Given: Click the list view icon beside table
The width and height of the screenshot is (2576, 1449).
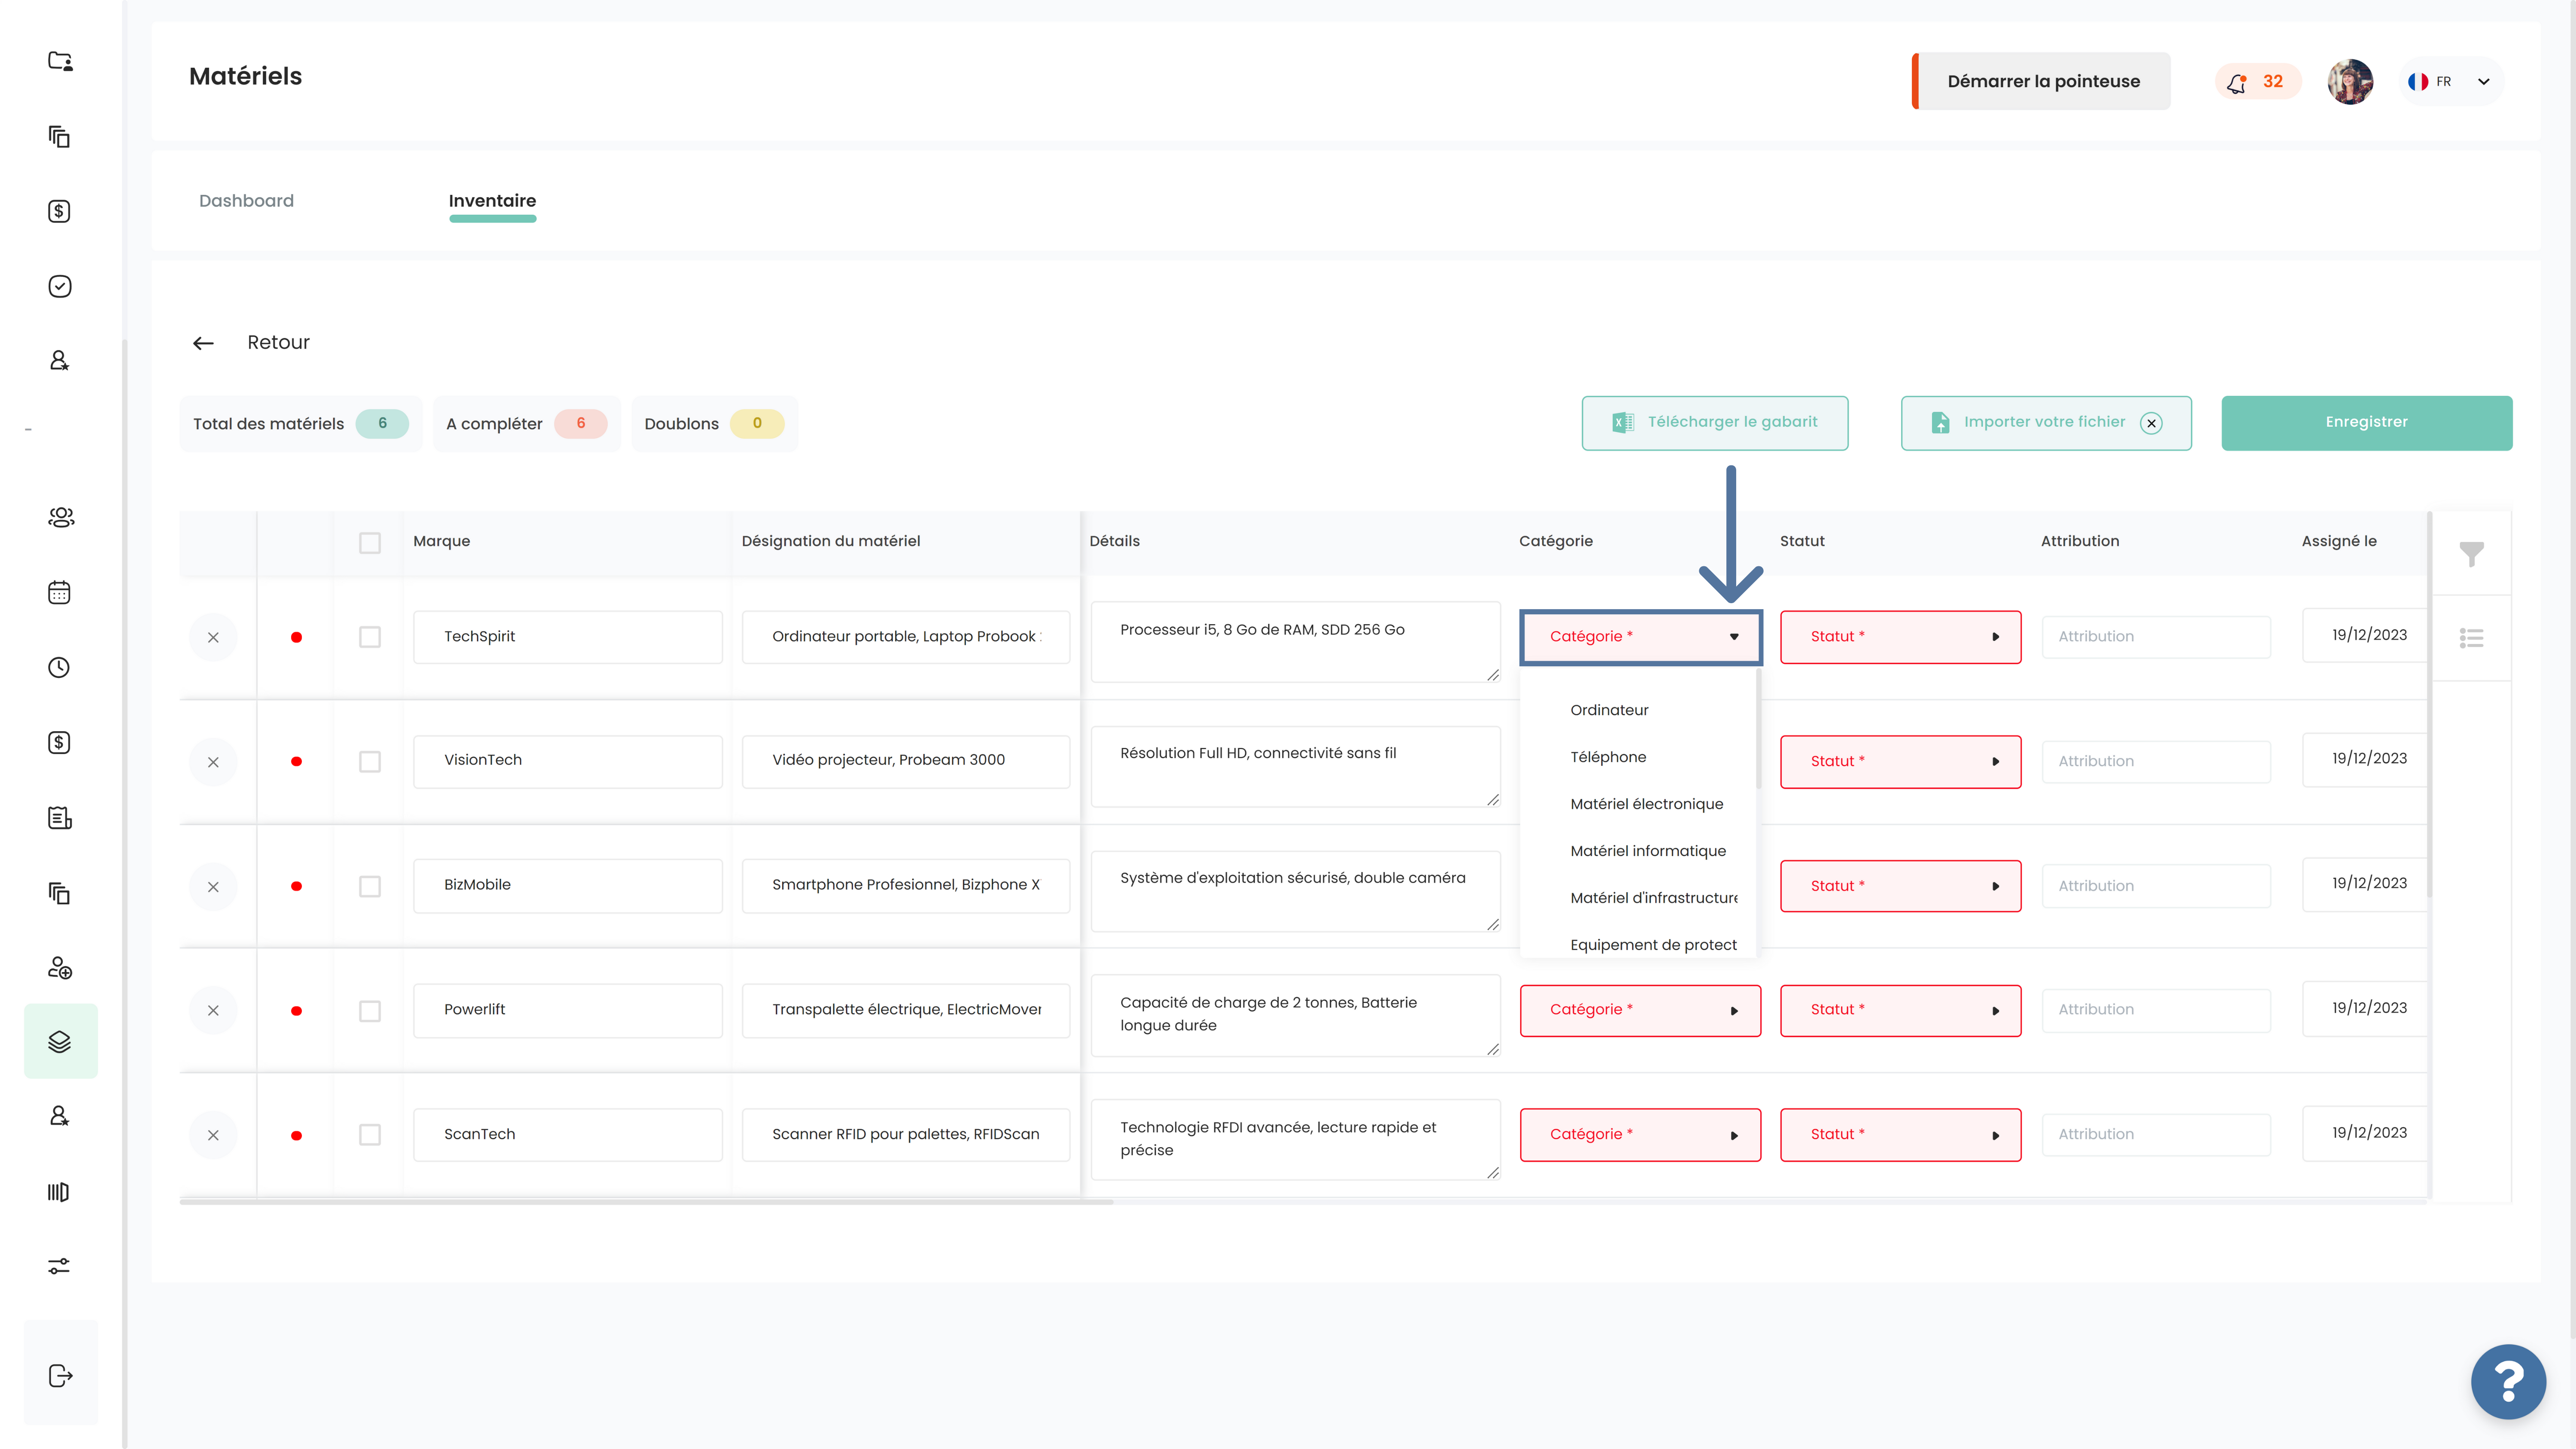Looking at the screenshot, I should [2471, 637].
